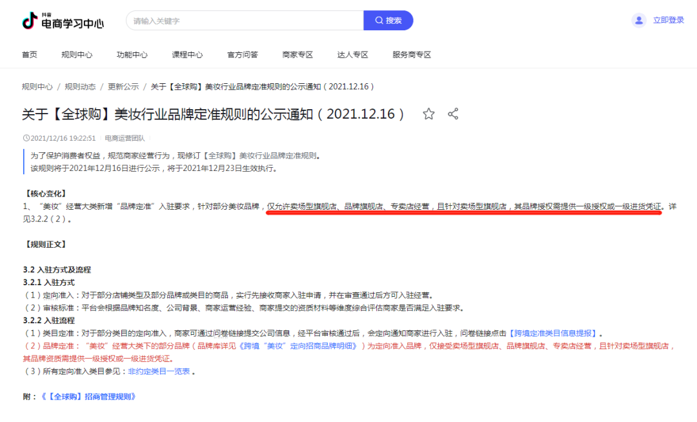Image resolution: width=697 pixels, height=422 pixels.
Task: Open the 商家专区 nav menu
Action: [x=298, y=55]
